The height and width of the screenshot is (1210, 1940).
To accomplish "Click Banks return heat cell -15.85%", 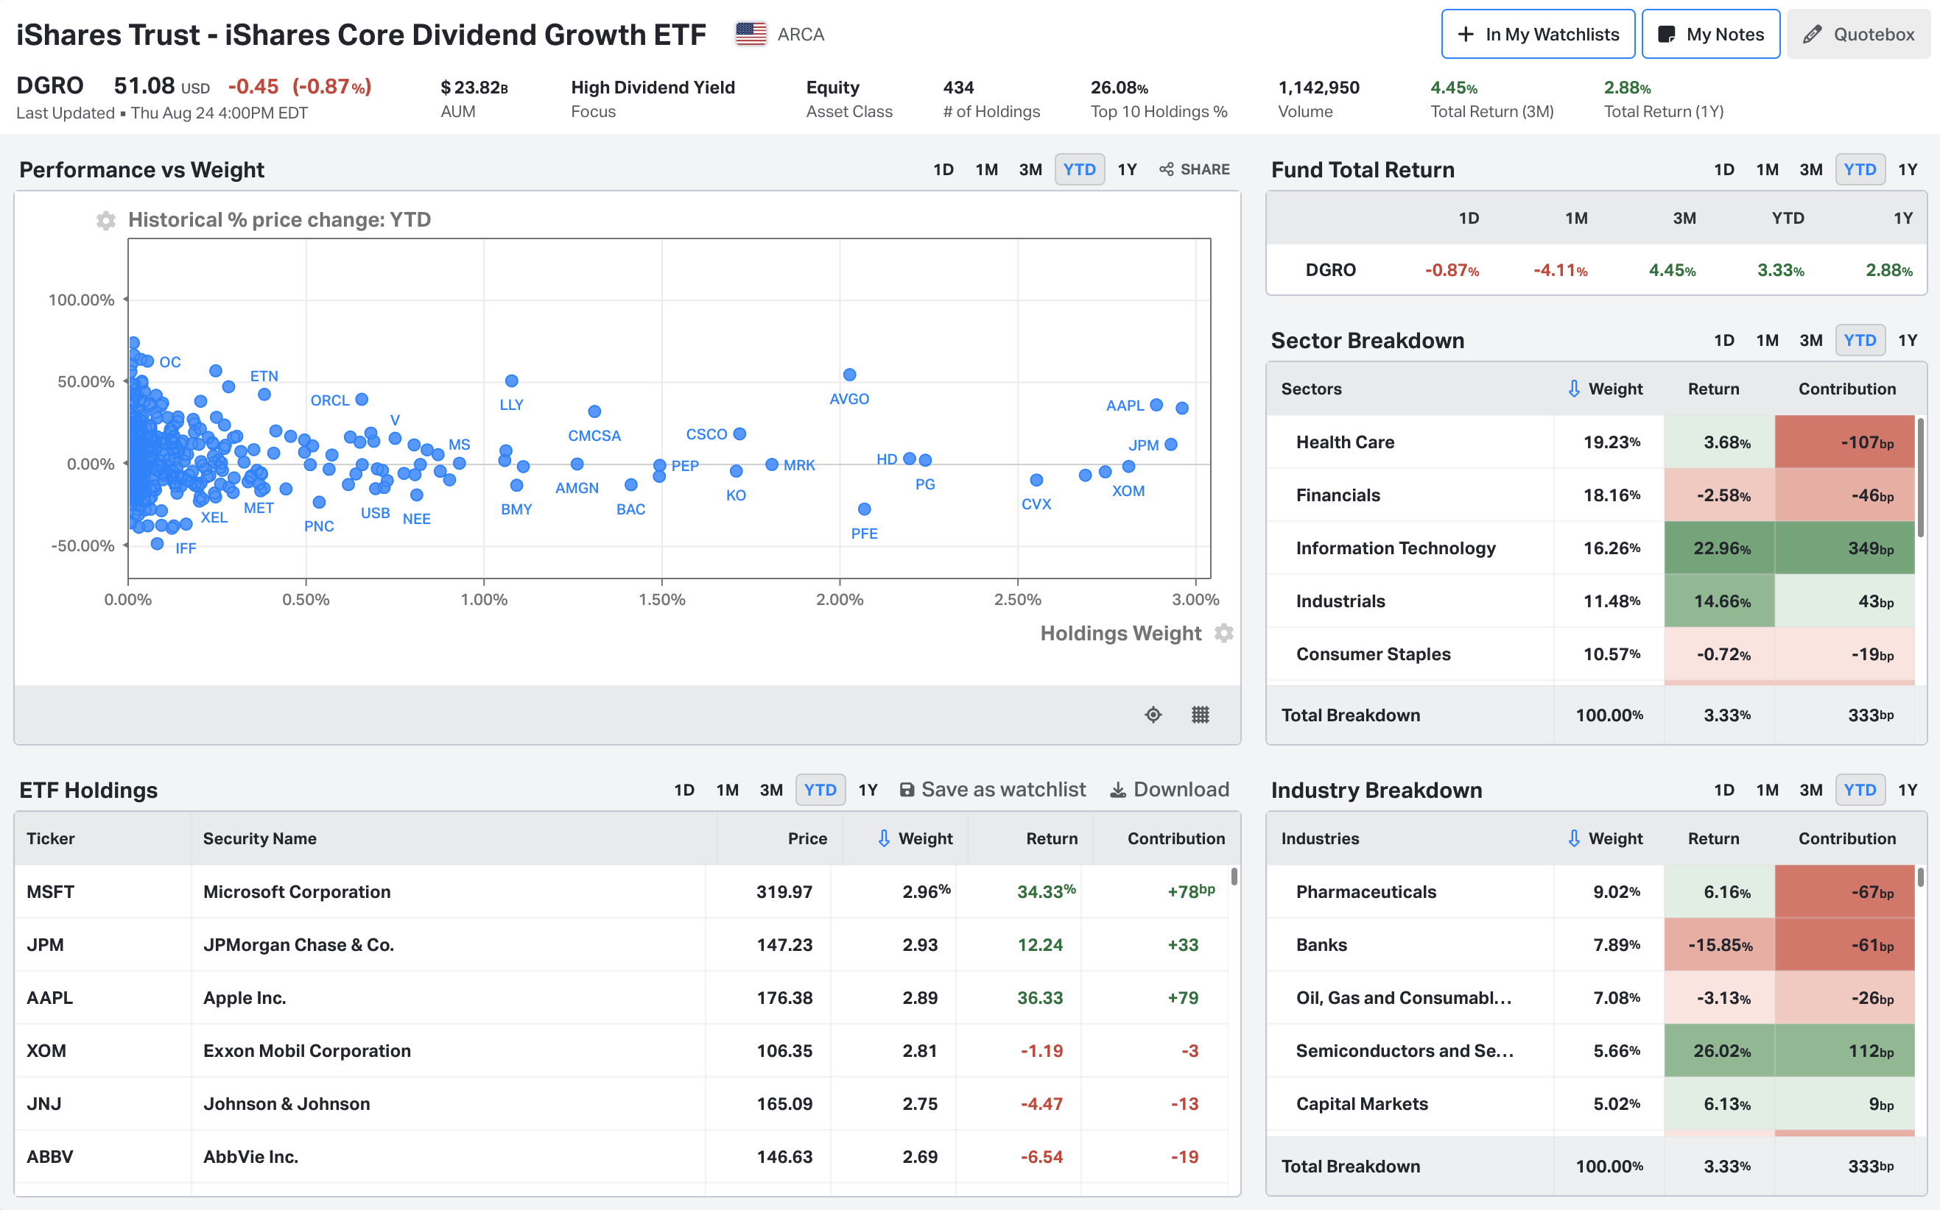I will click(x=1719, y=944).
